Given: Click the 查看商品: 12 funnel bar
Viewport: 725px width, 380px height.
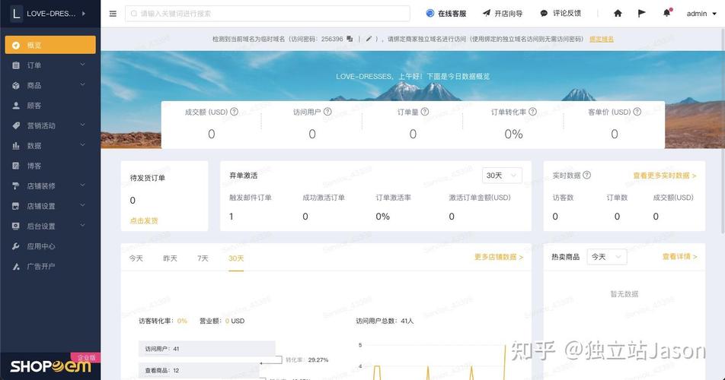Looking at the screenshot, I should [x=199, y=370].
